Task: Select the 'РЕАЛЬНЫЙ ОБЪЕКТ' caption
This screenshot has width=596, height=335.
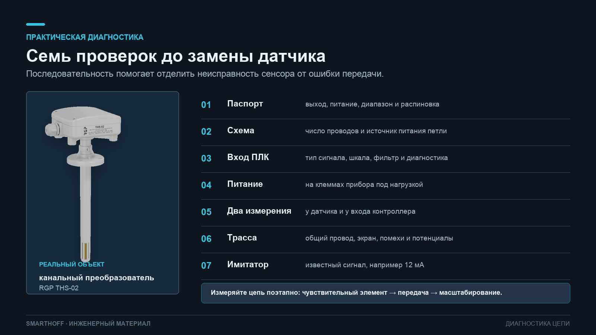Action: (72, 264)
